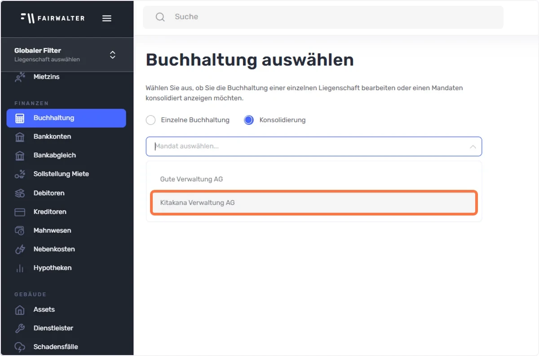Click the Debitoren stack icon
The image size is (539, 356).
[x=20, y=193]
